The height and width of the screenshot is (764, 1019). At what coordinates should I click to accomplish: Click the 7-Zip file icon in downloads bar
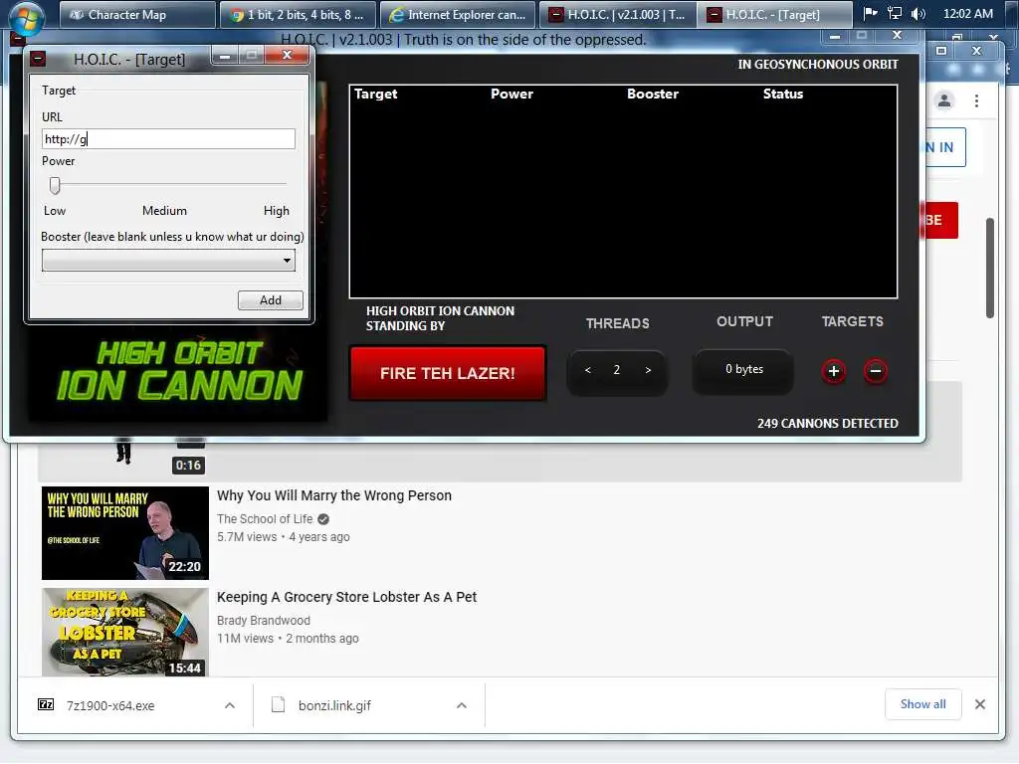(x=46, y=705)
